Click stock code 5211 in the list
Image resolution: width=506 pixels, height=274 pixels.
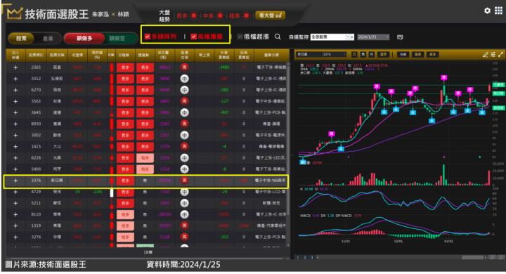point(36,203)
